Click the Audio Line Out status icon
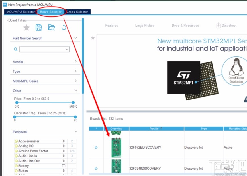Image resolution: width=247 pixels, height=176 pixels. click(x=16, y=161)
